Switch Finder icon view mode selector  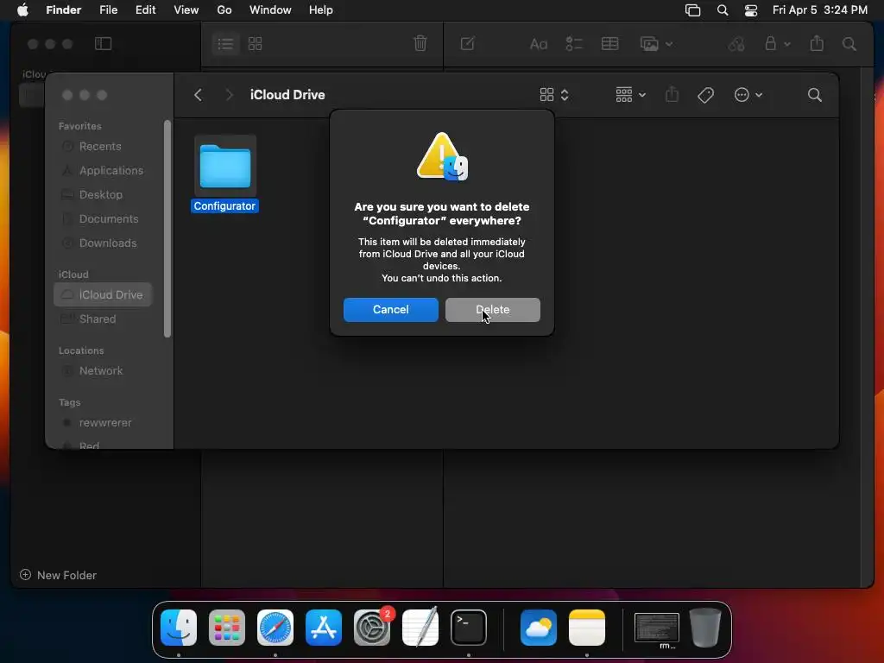coord(554,95)
